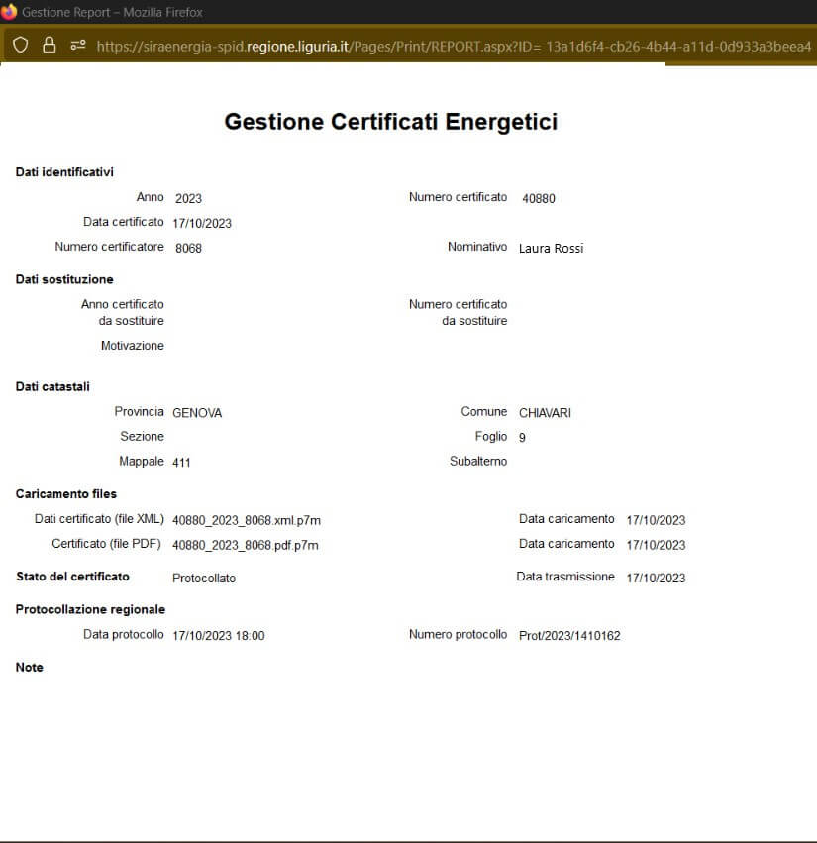Click the Subalterno label
The image size is (817, 843).
pyautogui.click(x=478, y=462)
